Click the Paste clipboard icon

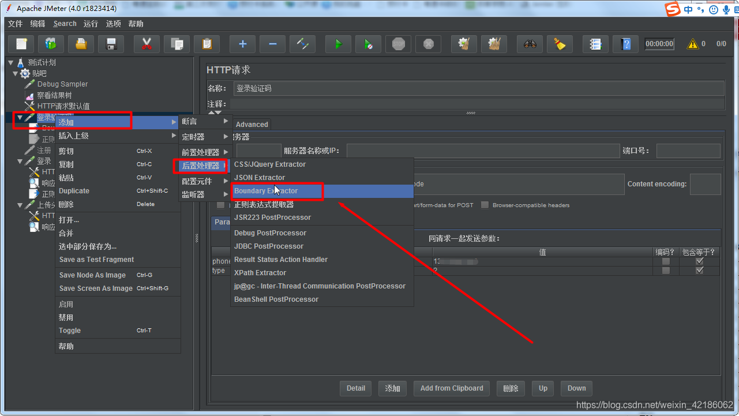[207, 44]
